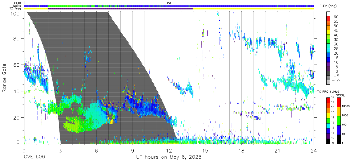This screenshot has width=353, height=163.
Task: Select the CVE b06 radar label
Action: coord(34,157)
